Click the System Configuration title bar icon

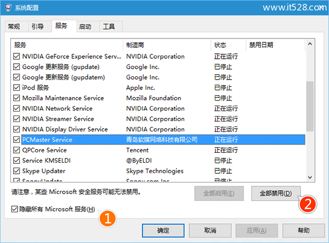(8, 8)
